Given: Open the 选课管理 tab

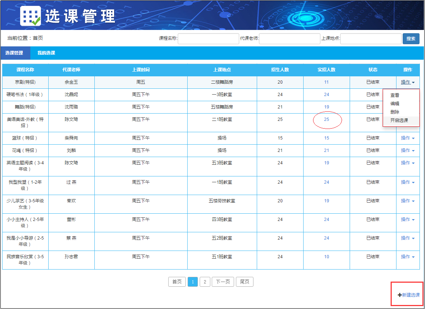Looking at the screenshot, I should pos(14,53).
